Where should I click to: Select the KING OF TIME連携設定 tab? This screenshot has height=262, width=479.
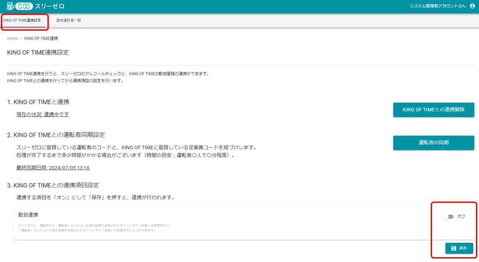click(x=22, y=21)
